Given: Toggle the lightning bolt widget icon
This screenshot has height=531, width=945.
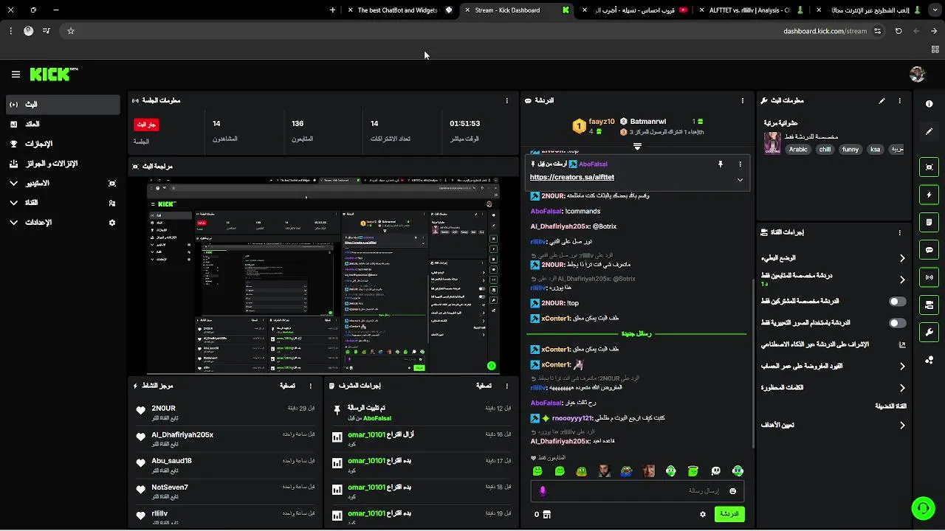Looking at the screenshot, I should point(929,195).
